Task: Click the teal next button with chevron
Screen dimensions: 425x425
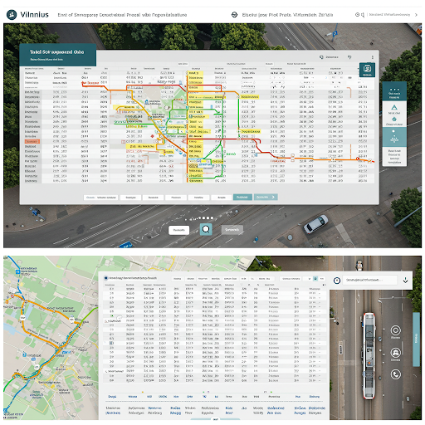Action: pos(266,197)
